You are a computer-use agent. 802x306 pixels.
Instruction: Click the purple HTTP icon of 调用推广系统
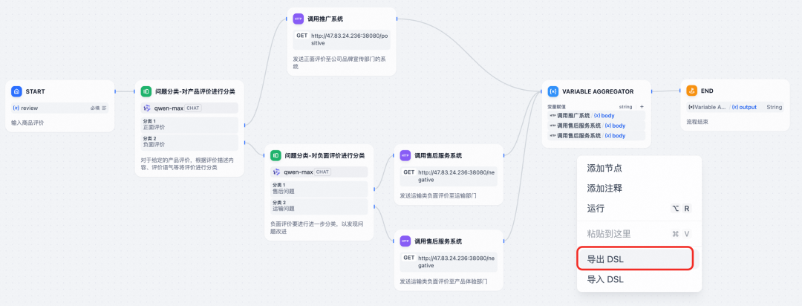coord(298,19)
